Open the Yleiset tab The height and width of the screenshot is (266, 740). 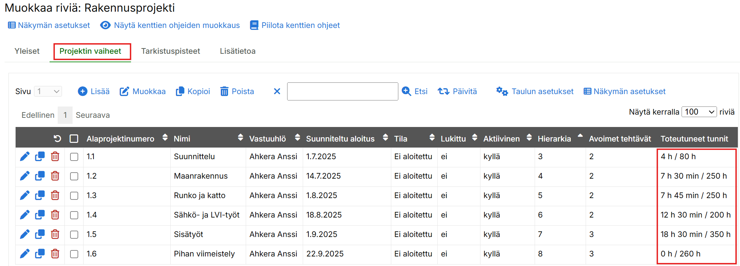point(27,51)
